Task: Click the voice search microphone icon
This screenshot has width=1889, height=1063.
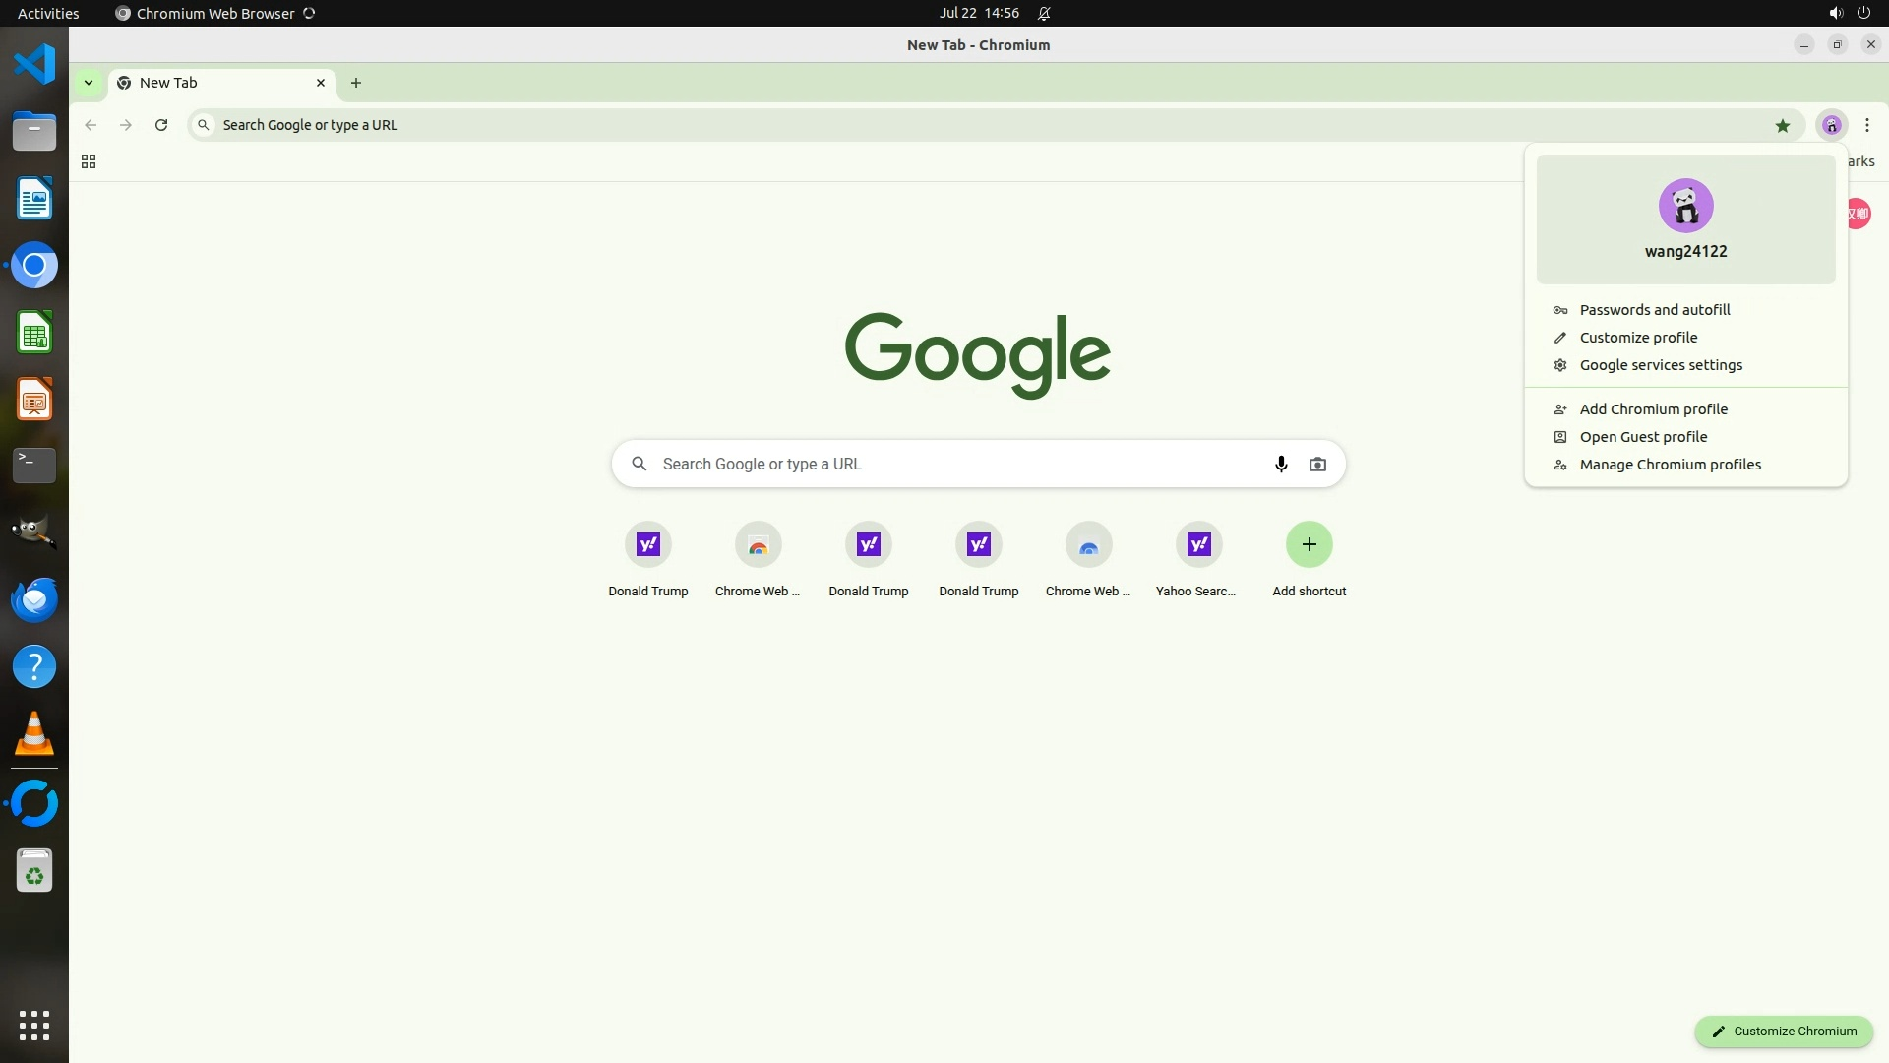Action: coord(1280,464)
